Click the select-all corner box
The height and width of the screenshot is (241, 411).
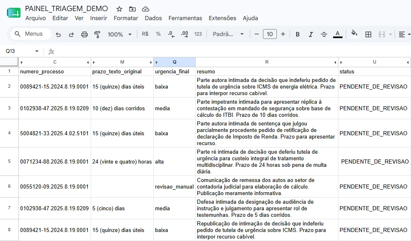click(x=9, y=62)
